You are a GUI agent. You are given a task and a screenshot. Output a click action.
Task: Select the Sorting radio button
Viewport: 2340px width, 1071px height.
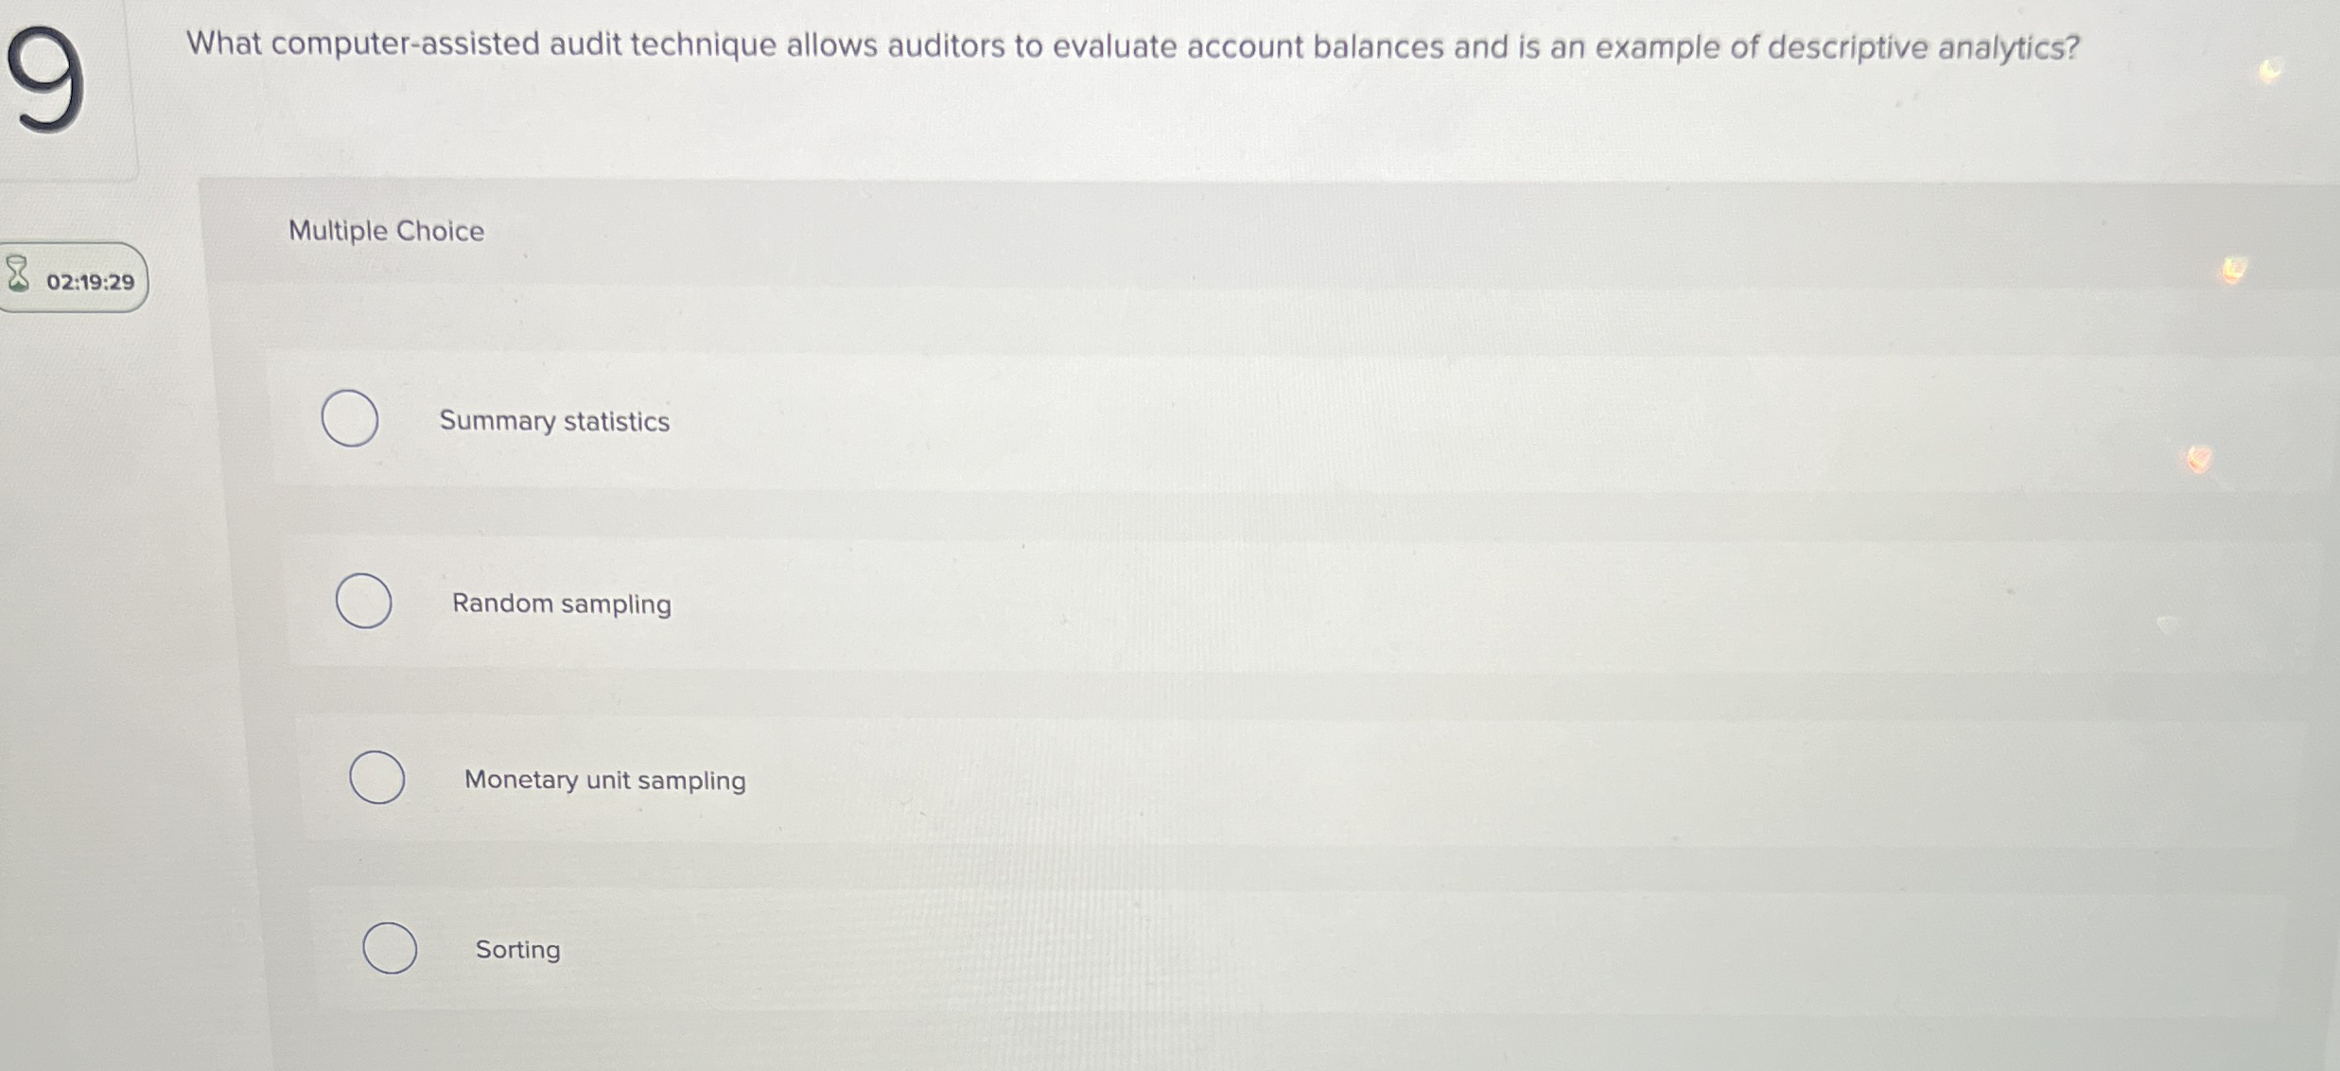(x=390, y=948)
